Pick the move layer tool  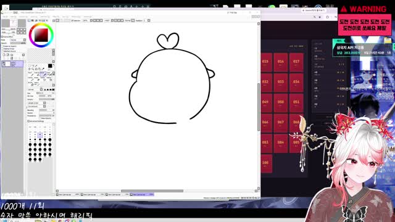pyautogui.click(x=30, y=68)
